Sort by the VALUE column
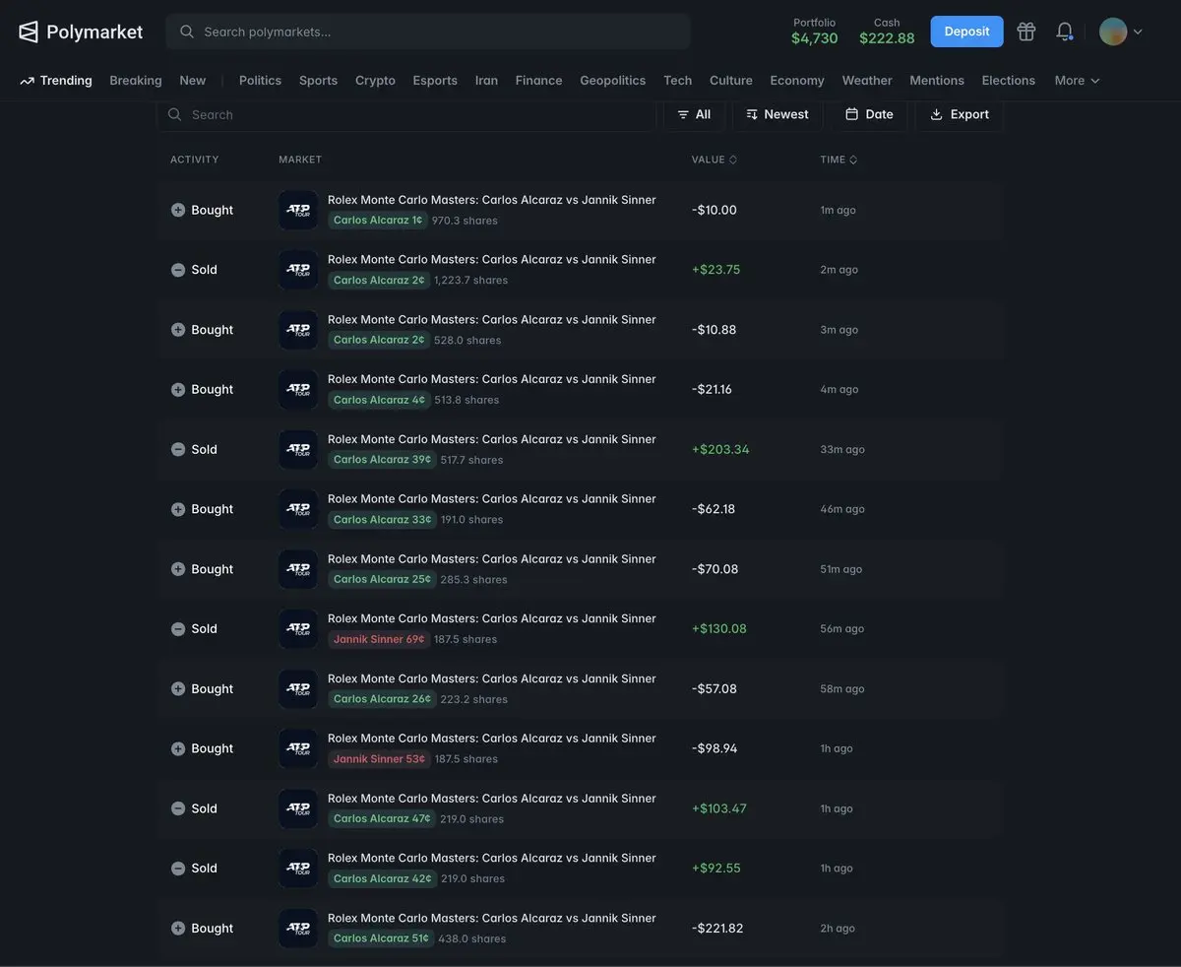This screenshot has width=1181, height=967. coord(715,160)
